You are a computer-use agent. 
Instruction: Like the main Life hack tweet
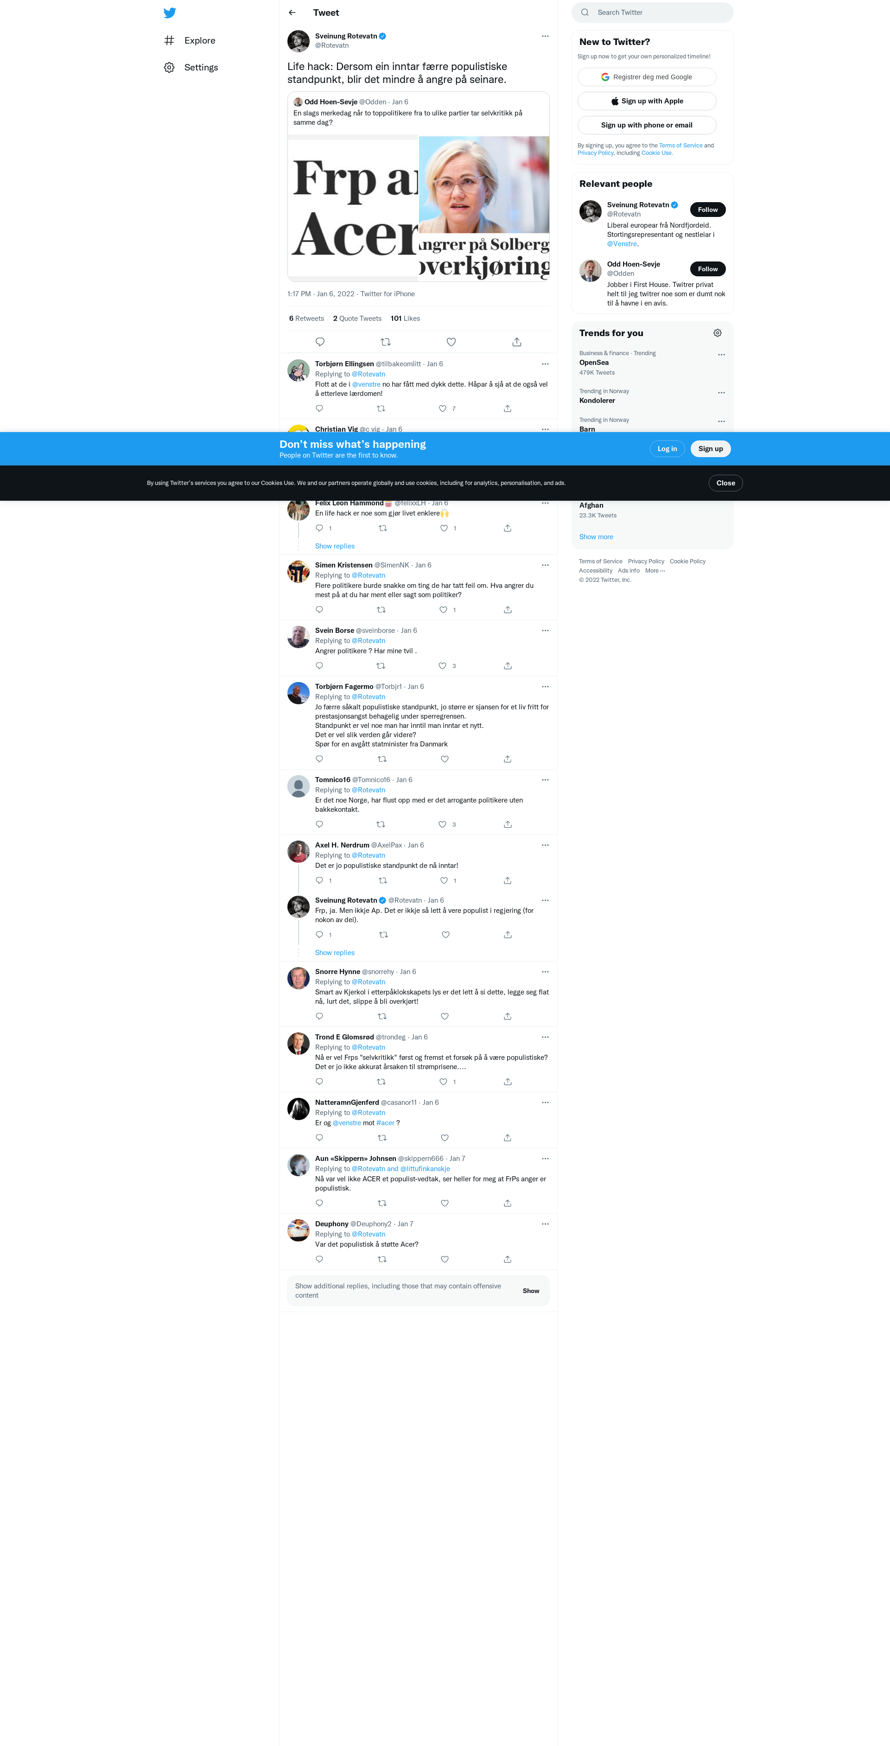(451, 342)
